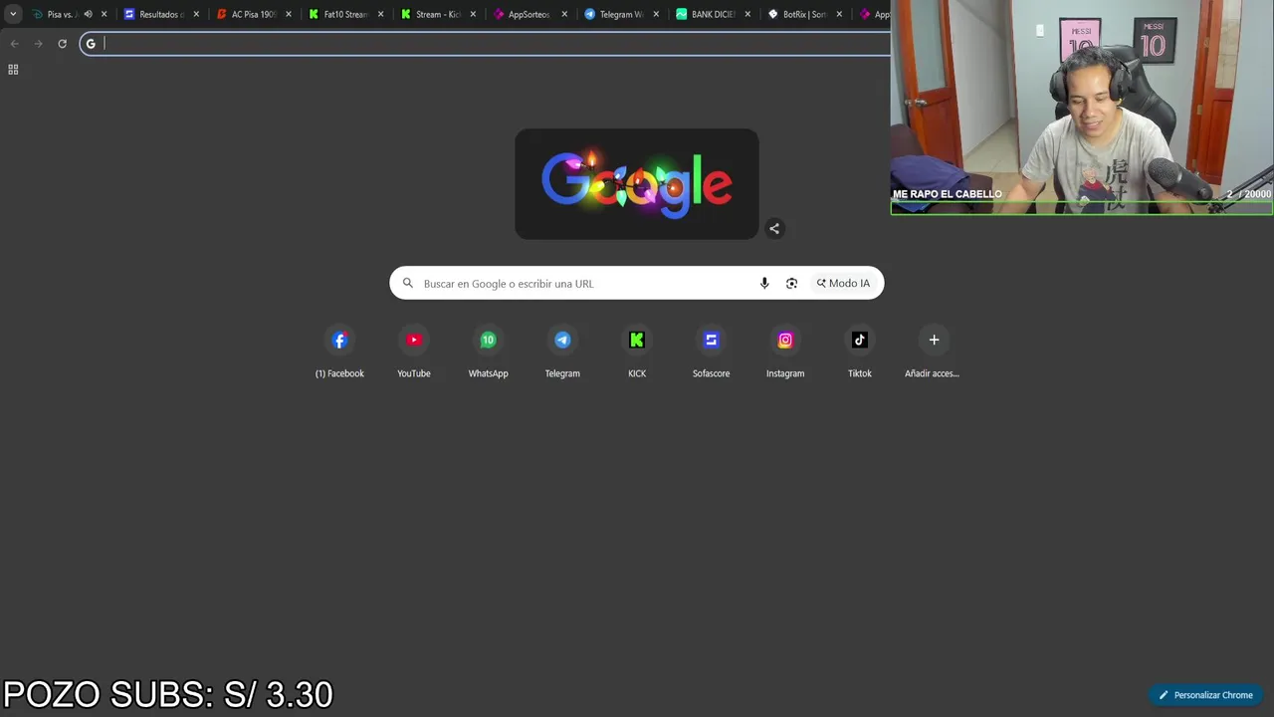This screenshot has width=1274, height=717.
Task: Click the Google search box
Action: [637, 283]
